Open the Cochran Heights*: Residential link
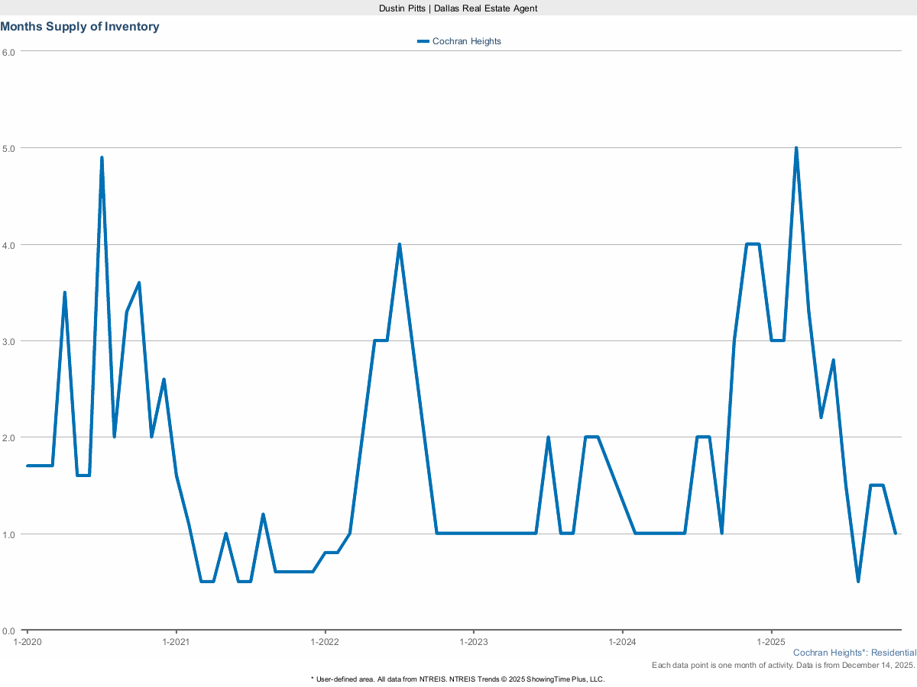The width and height of the screenshot is (917, 687). [854, 653]
